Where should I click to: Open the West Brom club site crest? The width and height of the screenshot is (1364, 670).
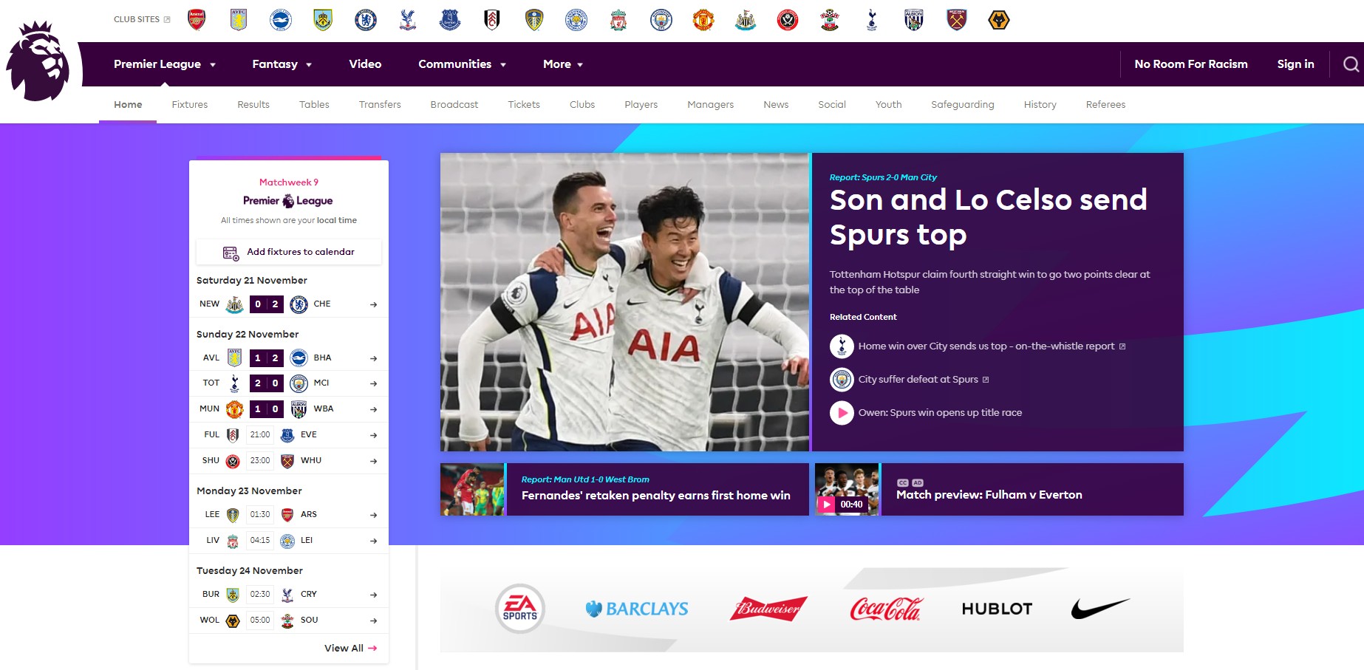(914, 20)
